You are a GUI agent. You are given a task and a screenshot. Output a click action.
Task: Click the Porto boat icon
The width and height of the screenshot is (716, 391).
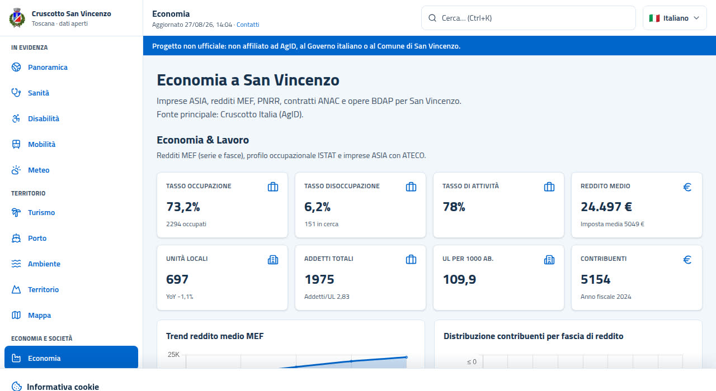coord(16,238)
